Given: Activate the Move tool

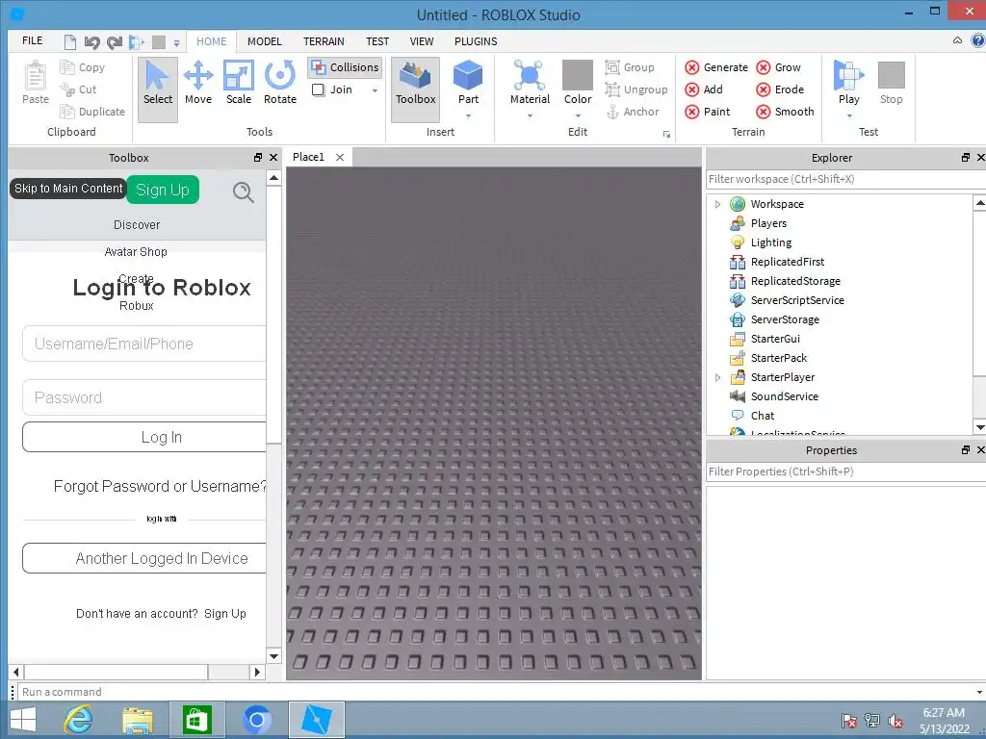Looking at the screenshot, I should pos(198,84).
